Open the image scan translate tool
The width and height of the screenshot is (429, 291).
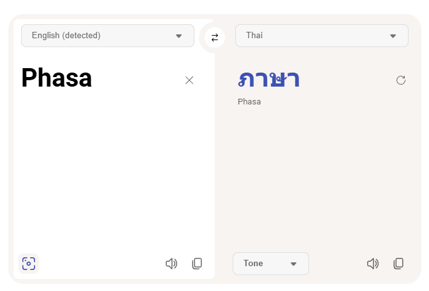(29, 263)
